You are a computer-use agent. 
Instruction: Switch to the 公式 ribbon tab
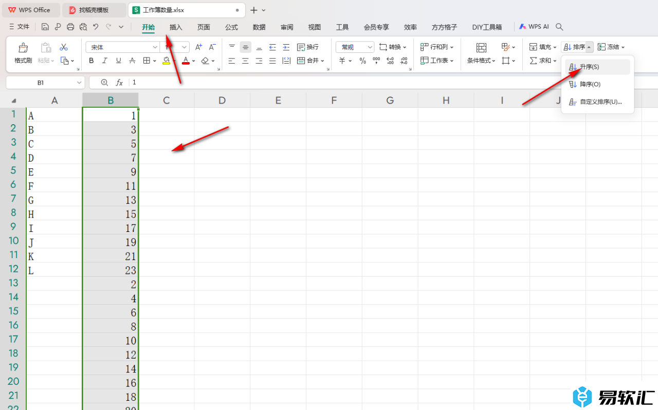click(231, 27)
